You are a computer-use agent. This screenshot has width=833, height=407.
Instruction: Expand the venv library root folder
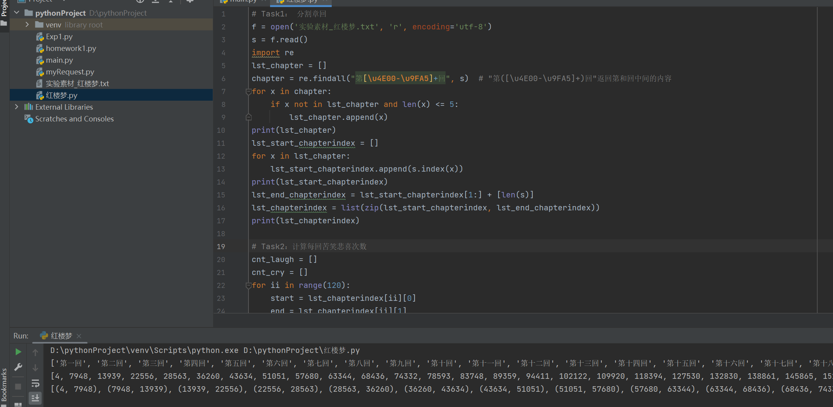tap(27, 25)
